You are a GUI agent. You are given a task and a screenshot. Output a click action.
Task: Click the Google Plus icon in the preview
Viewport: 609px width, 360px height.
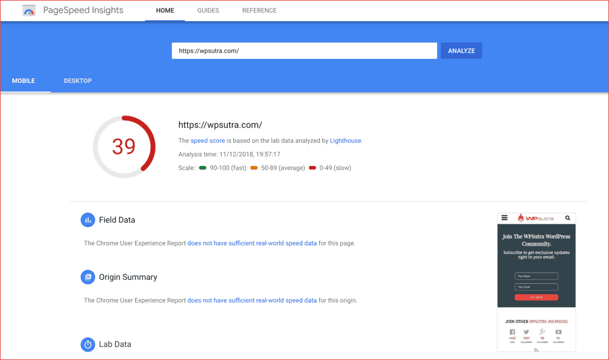click(542, 331)
